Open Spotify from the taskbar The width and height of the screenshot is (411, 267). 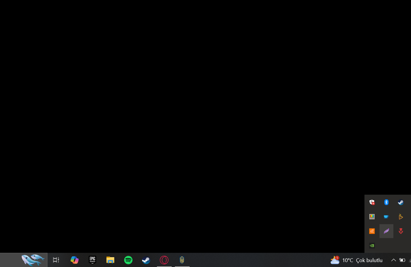[x=128, y=260]
